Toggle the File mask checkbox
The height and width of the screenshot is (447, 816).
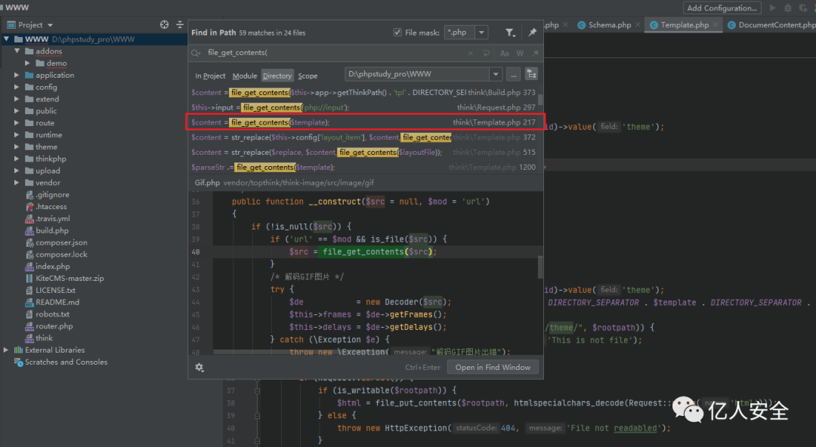(x=397, y=33)
